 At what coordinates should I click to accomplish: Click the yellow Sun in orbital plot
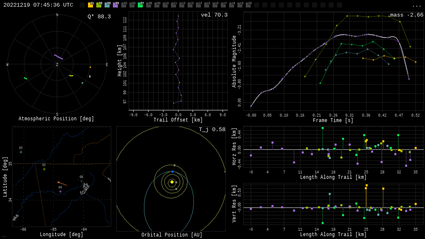(x=172, y=182)
